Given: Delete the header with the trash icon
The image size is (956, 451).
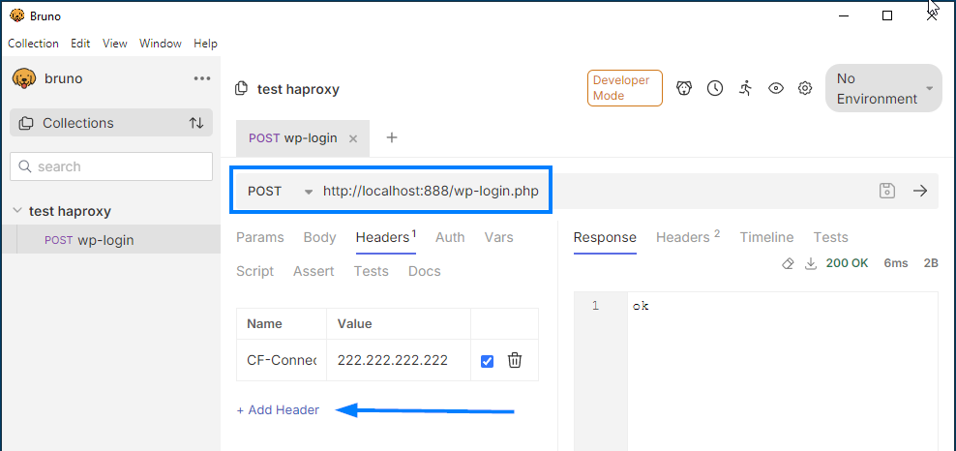Looking at the screenshot, I should pyautogui.click(x=515, y=360).
